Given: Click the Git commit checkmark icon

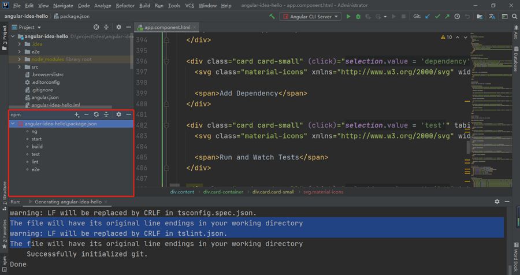Looking at the screenshot, I should [x=438, y=17].
